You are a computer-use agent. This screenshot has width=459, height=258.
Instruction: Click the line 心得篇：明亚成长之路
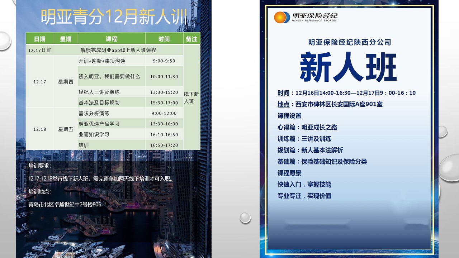coord(307,127)
